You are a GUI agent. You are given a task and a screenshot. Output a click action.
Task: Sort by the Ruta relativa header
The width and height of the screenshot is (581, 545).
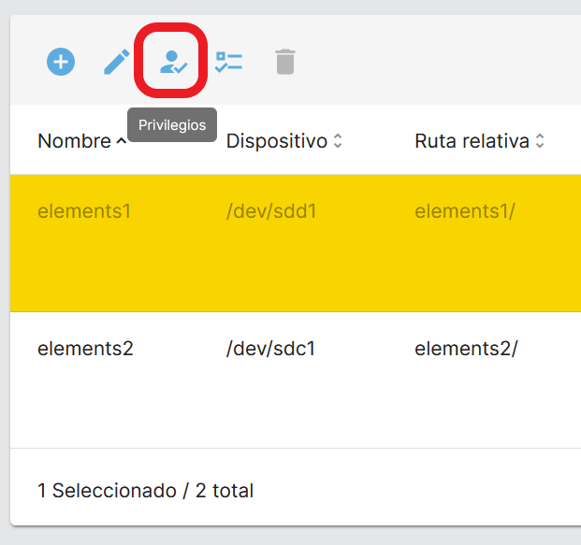point(472,141)
